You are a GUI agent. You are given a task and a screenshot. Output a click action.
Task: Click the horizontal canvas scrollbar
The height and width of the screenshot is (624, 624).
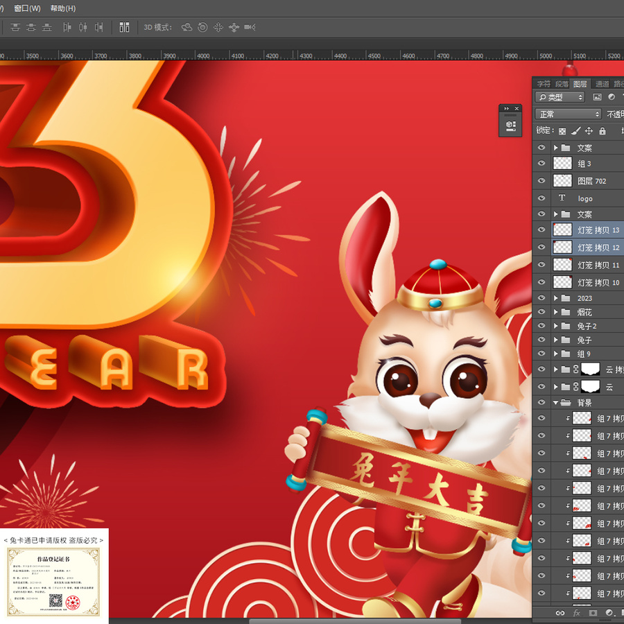click(x=355, y=621)
